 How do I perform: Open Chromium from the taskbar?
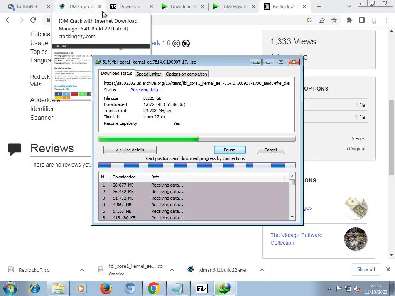(x=130, y=289)
